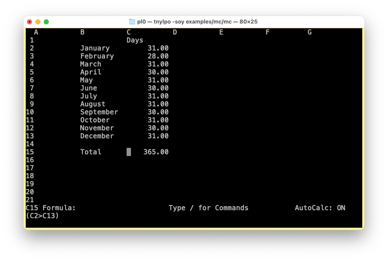Click the 'November' cell
The height and width of the screenshot is (261, 388).
[97, 128]
